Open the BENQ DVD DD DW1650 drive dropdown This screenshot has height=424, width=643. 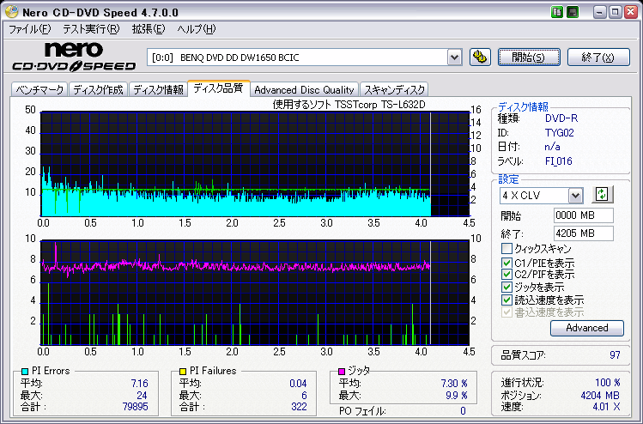(x=454, y=58)
